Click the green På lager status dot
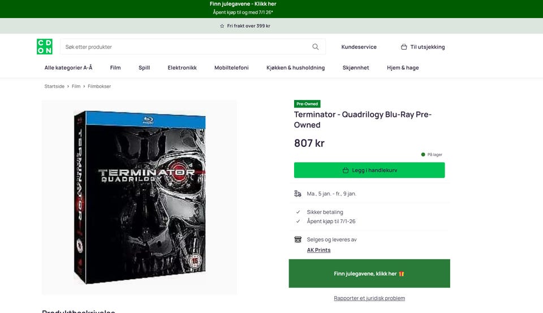The width and height of the screenshot is (543, 313). [423, 155]
